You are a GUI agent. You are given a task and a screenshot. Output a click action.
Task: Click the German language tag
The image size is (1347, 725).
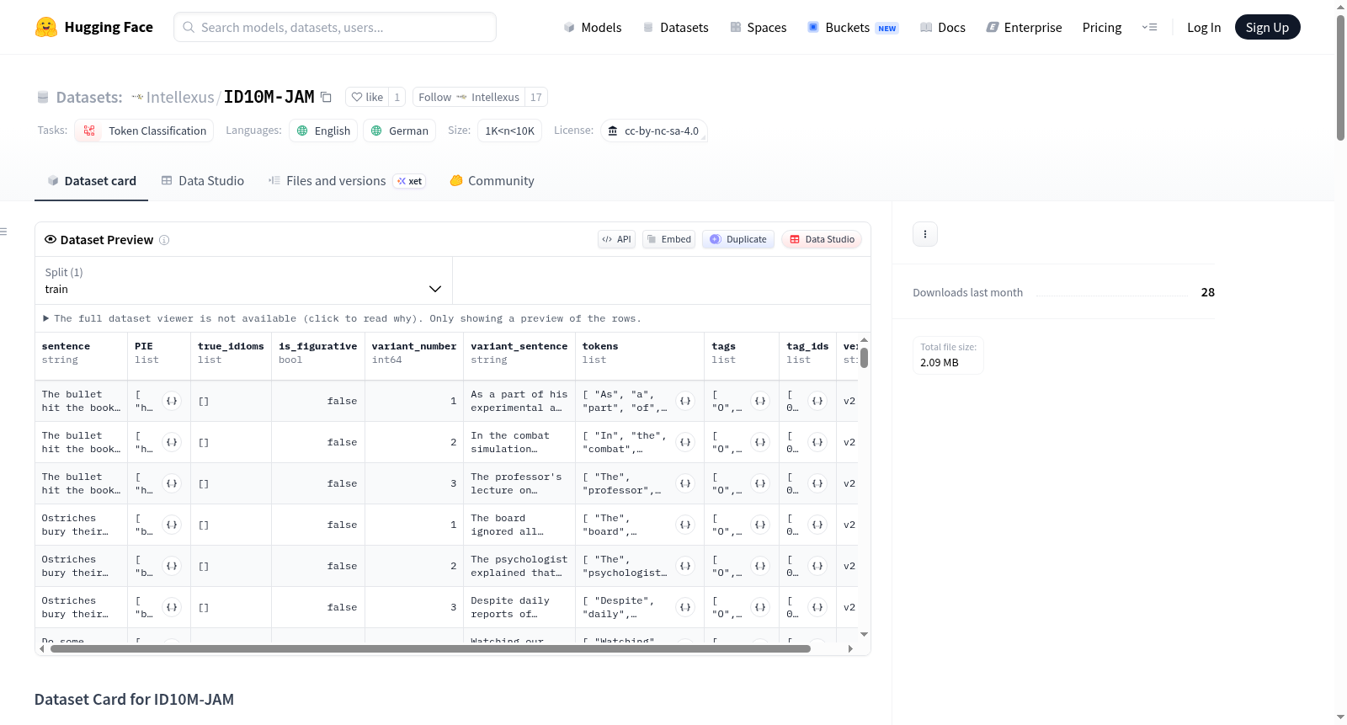[400, 131]
